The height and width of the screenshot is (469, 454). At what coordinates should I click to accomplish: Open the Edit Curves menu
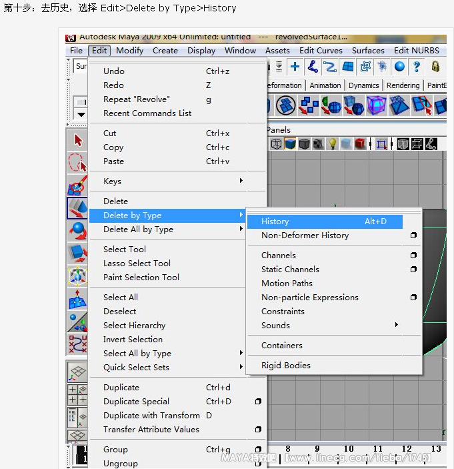point(321,51)
